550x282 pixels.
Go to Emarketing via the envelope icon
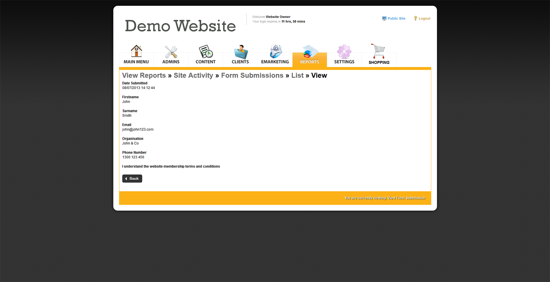[275, 52]
